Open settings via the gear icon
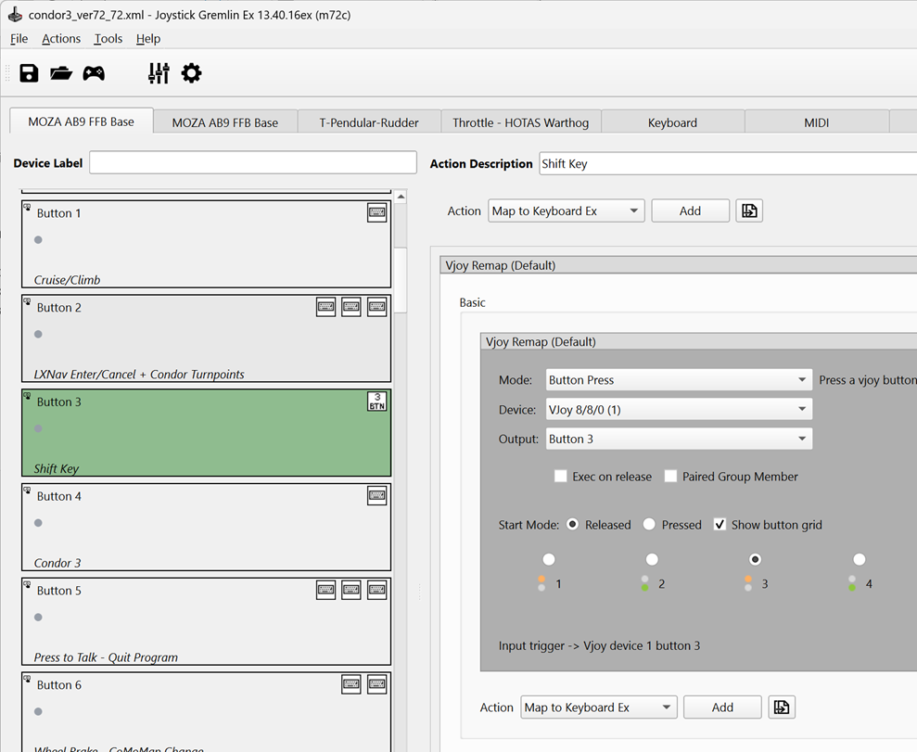Screen dimensions: 917x752 [x=191, y=73]
